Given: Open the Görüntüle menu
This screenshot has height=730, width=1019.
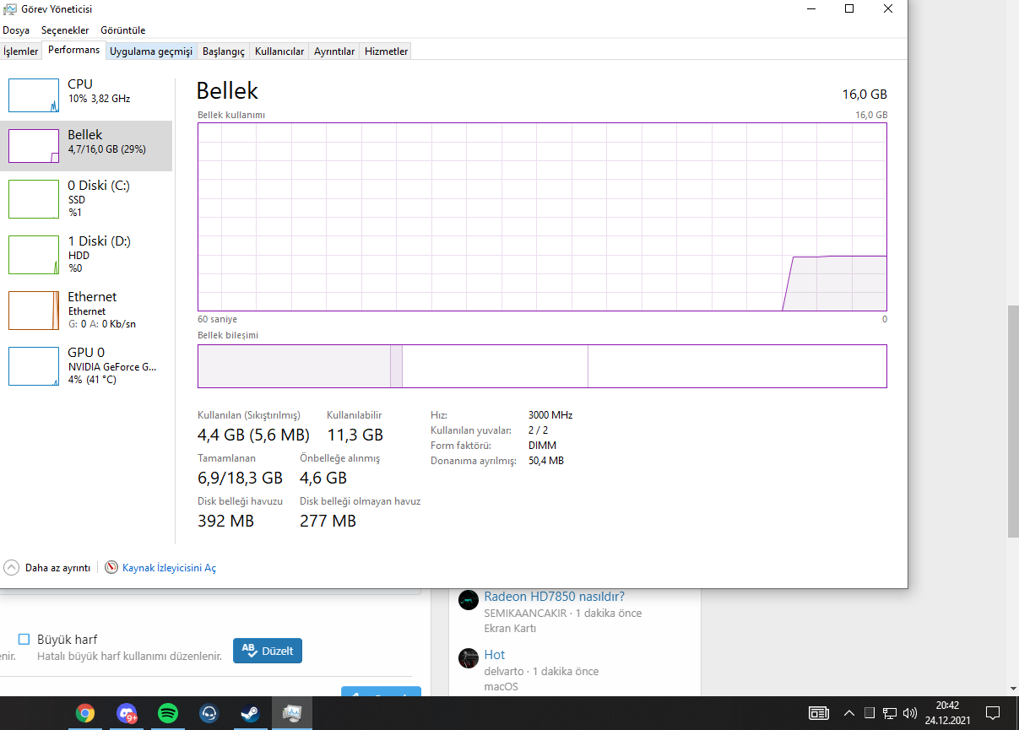Looking at the screenshot, I should click(x=123, y=30).
